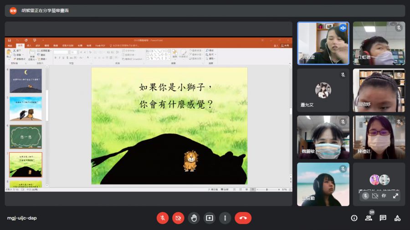Image resolution: width=410 pixels, height=230 pixels.
Task: Toggle underline formatting in the ribbon
Action: pyautogui.click(x=63, y=58)
